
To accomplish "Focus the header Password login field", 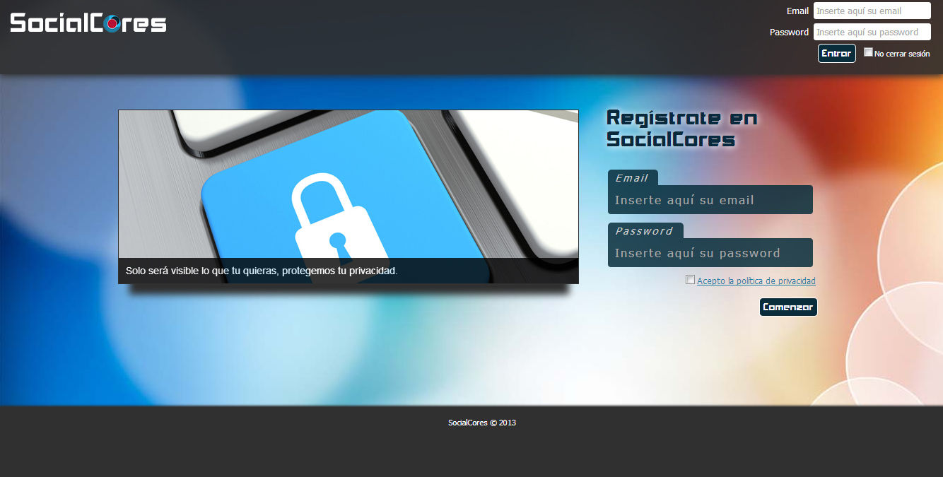I will pyautogui.click(x=872, y=32).
